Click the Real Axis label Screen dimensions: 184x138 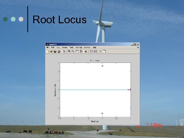tap(95, 121)
